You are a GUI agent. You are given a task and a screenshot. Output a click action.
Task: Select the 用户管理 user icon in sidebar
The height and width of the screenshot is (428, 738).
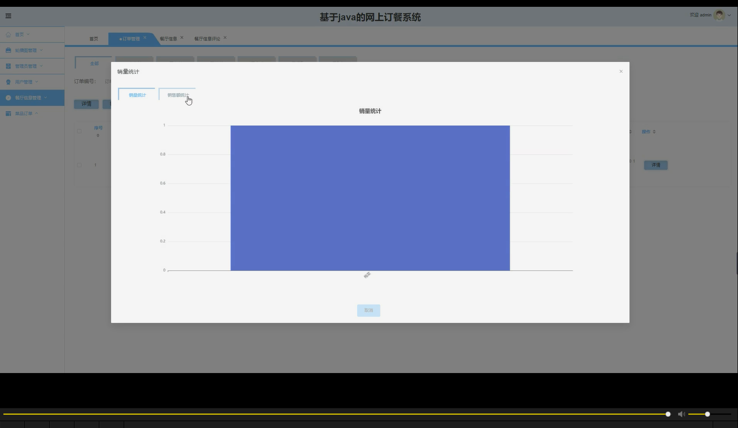(x=7, y=82)
